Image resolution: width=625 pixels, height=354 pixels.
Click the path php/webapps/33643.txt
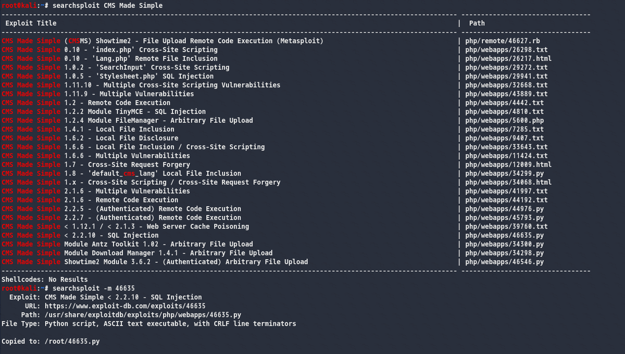click(507, 147)
